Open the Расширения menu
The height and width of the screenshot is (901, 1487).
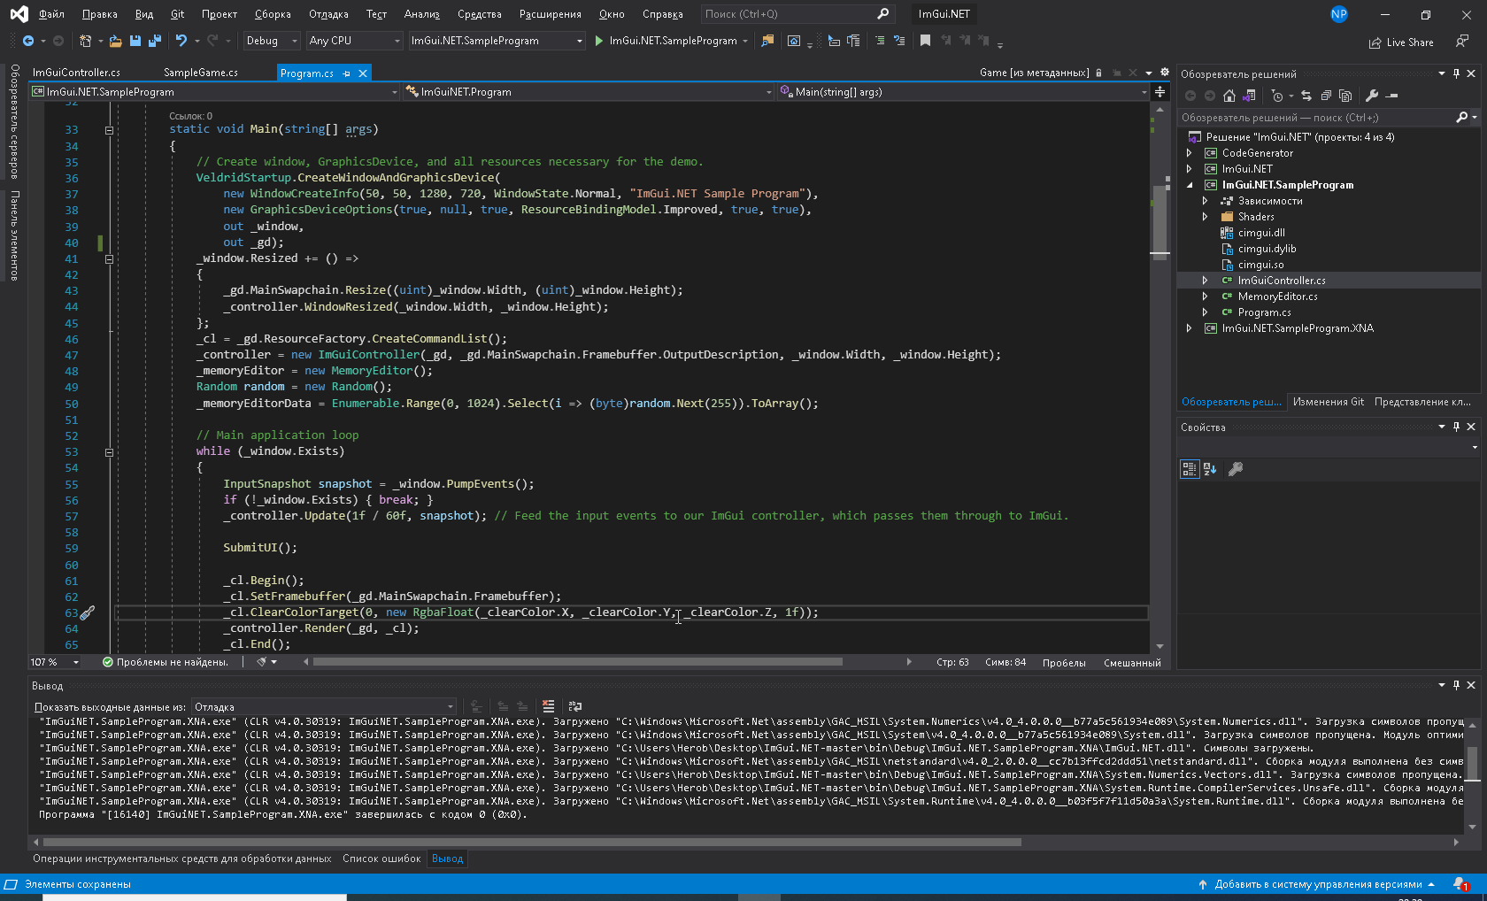point(551,14)
